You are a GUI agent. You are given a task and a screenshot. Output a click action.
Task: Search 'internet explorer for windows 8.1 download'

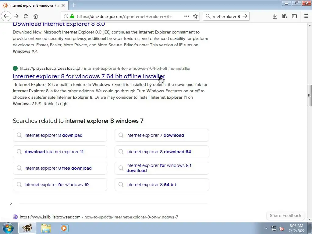[x=162, y=168]
